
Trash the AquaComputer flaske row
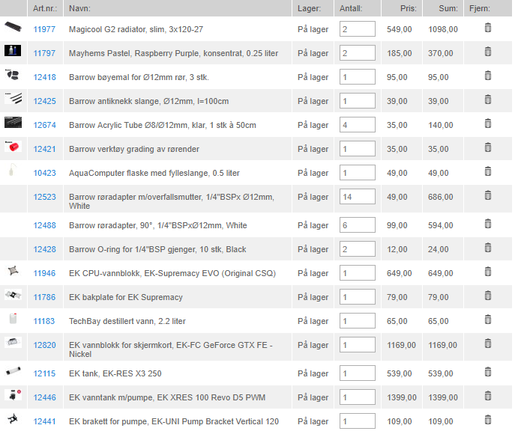tap(487, 171)
